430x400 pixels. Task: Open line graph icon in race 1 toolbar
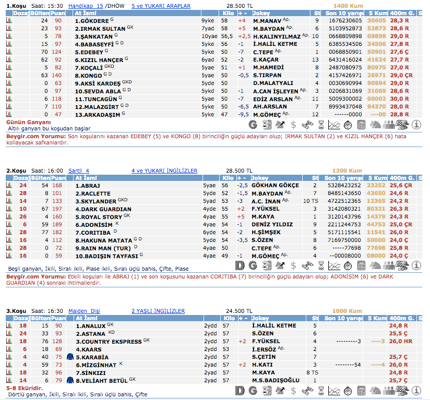pyautogui.click(x=335, y=125)
